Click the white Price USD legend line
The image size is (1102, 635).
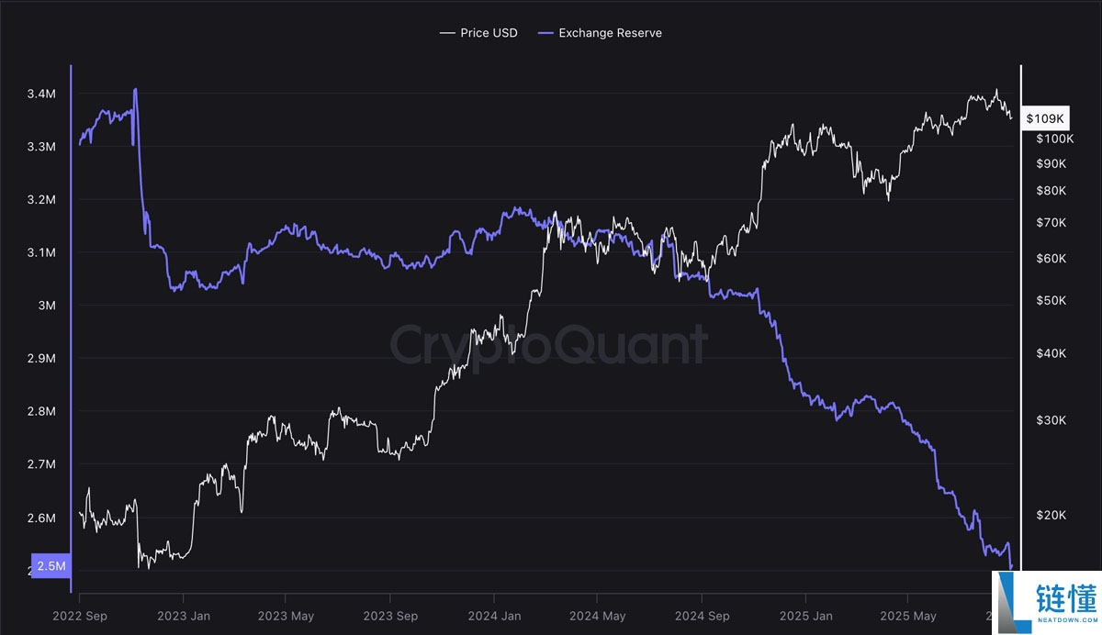tap(447, 33)
